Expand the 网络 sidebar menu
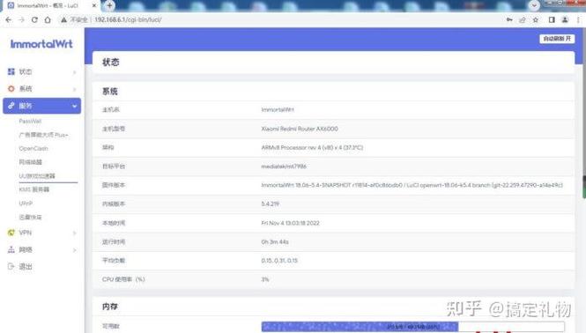586x333 pixels. [42, 249]
